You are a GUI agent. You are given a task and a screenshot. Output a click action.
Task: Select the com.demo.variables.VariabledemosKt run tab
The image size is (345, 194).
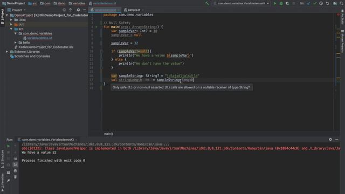pyautogui.click(x=48, y=140)
